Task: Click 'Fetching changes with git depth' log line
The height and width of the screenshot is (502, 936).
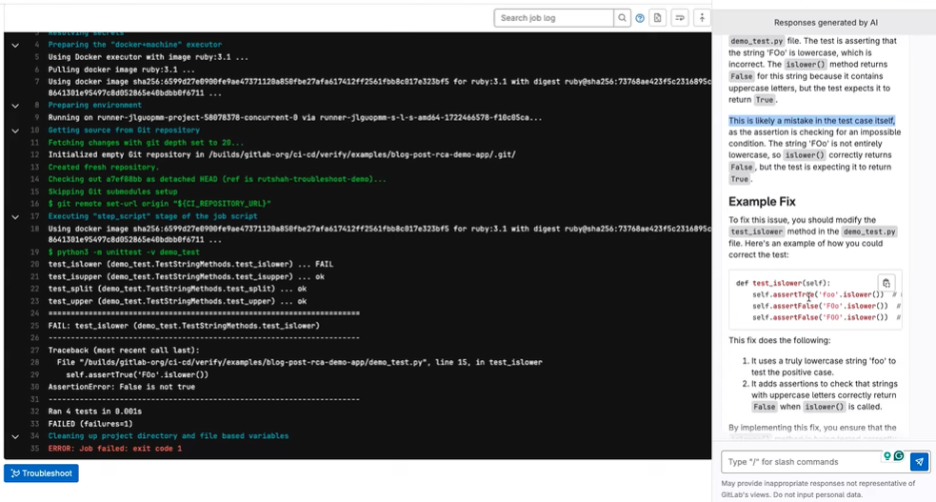Action: (147, 143)
